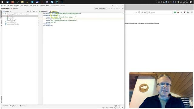Screen dimensions: 194x109
Task: Open the Windows notification center icon
Action: (191, 2)
